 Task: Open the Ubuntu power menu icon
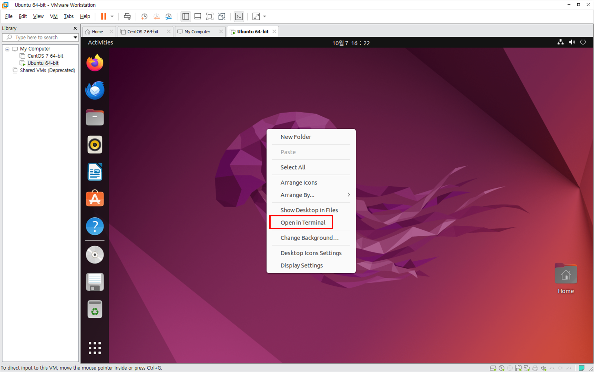(583, 42)
